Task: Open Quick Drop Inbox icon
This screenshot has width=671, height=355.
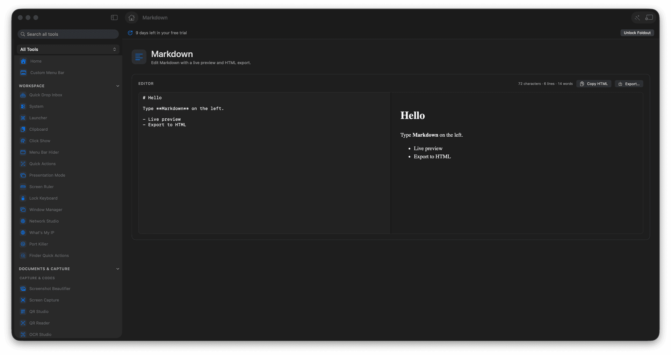Action: tap(23, 95)
